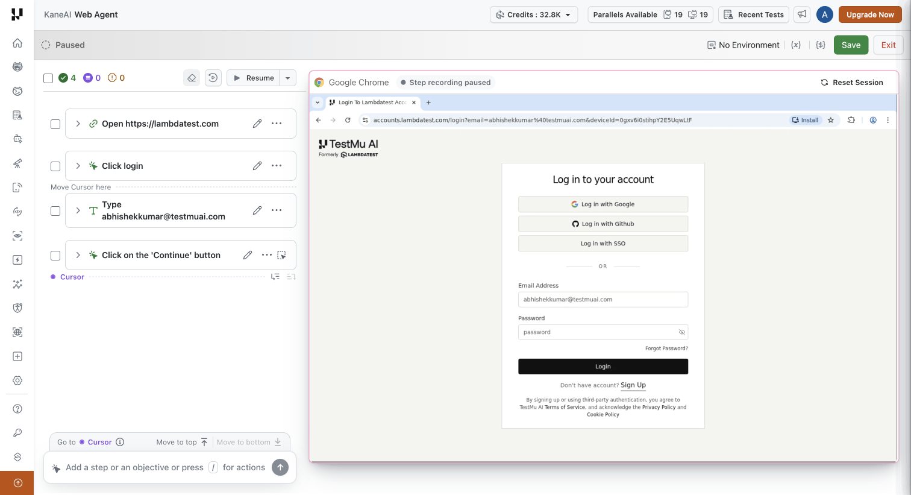
Task: Click the green Save button
Action: point(851,45)
